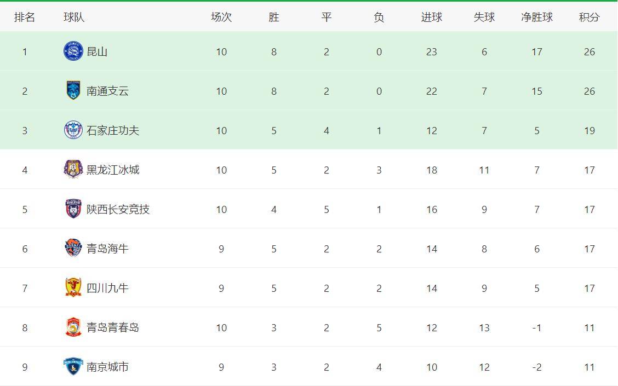Click the 场次 column header
The width and height of the screenshot is (618, 386).
pyautogui.click(x=221, y=17)
